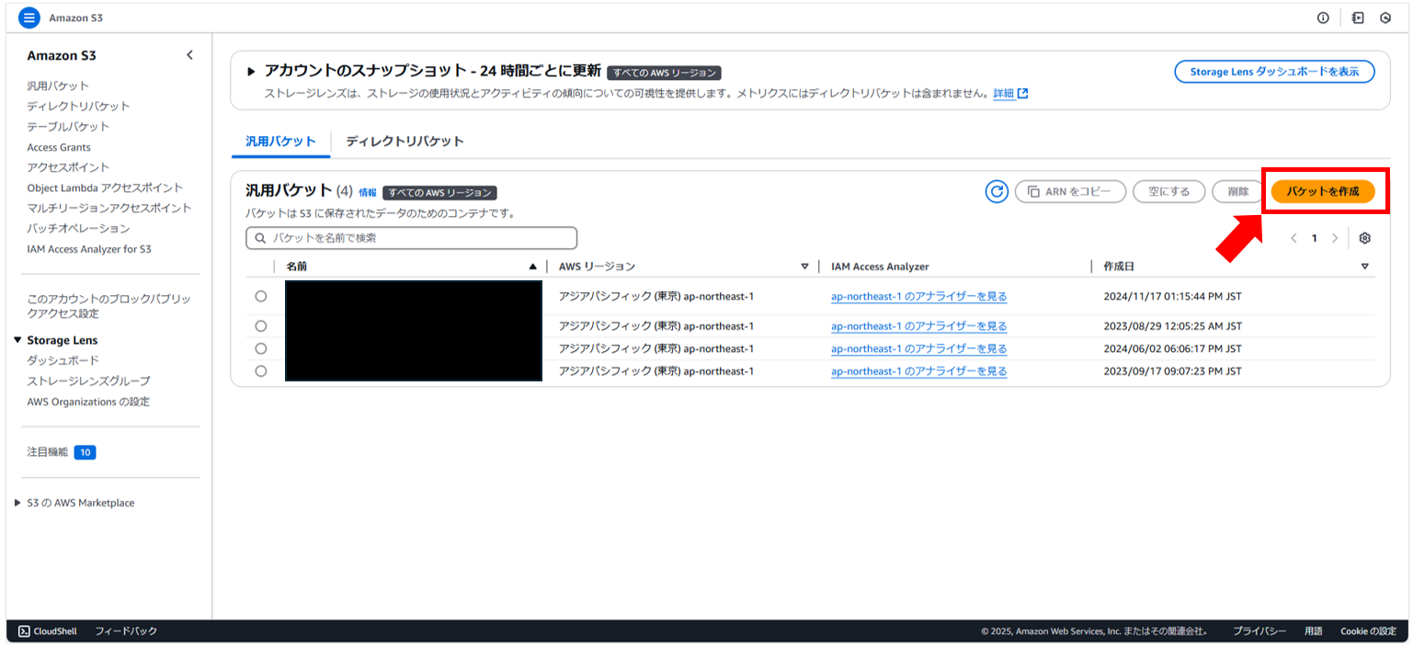Image resolution: width=1413 pixels, height=647 pixels.
Task: Click 情報 link next to 汎用バケット
Action: pos(368,193)
